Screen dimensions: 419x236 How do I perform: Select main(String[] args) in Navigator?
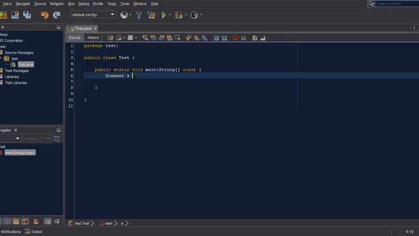pos(20,153)
